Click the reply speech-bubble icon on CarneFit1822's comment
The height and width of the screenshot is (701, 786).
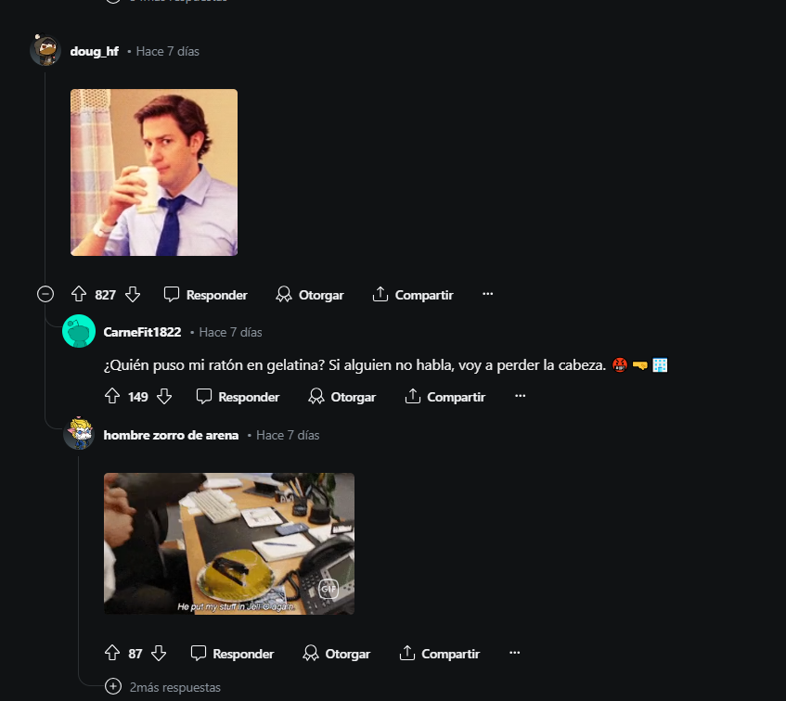[x=203, y=397]
